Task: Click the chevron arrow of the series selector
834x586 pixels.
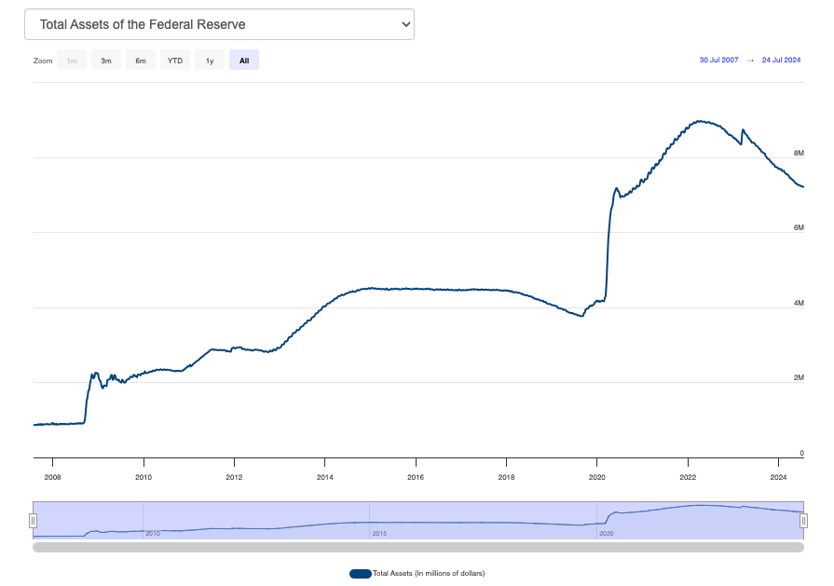Action: coord(405,24)
